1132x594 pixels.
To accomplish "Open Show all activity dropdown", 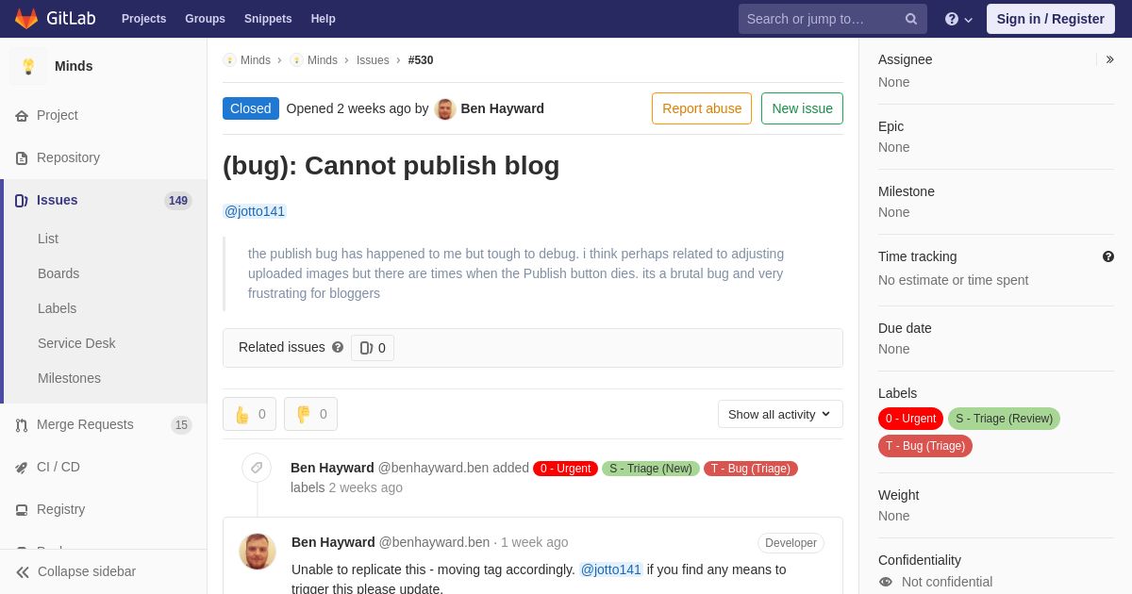I will (780, 414).
